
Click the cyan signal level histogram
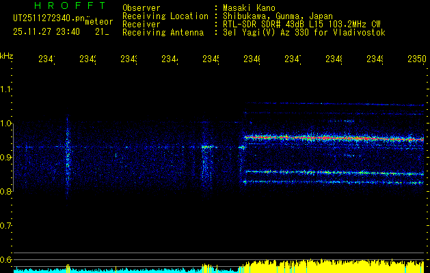coord(126,270)
